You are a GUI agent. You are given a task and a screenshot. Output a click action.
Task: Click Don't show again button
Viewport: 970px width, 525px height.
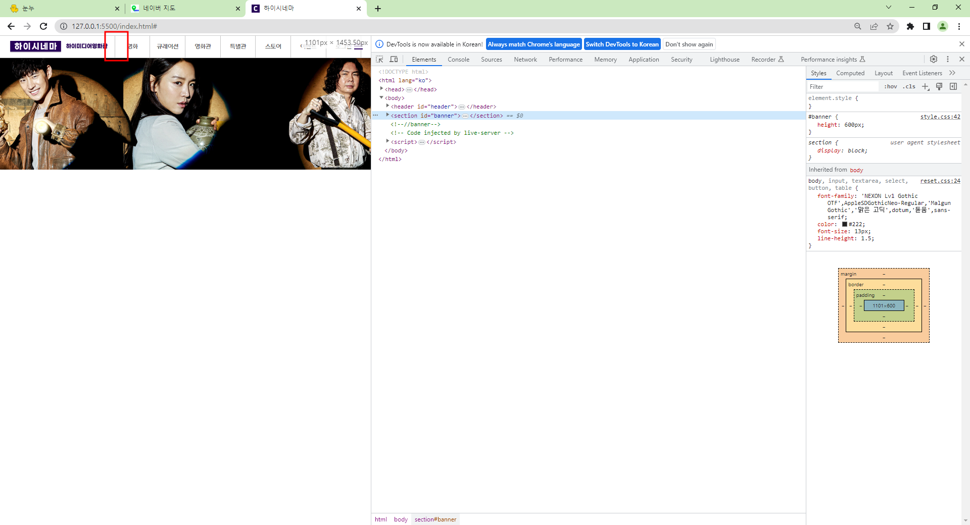click(x=689, y=44)
